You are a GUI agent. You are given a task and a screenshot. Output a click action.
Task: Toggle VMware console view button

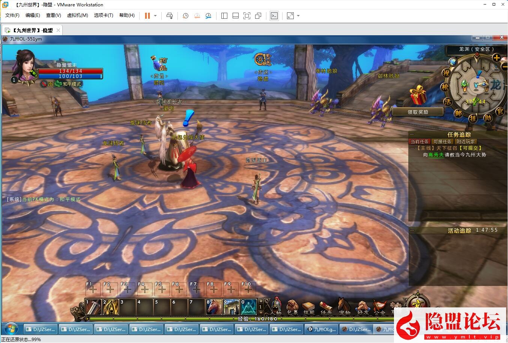pyautogui.click(x=274, y=16)
